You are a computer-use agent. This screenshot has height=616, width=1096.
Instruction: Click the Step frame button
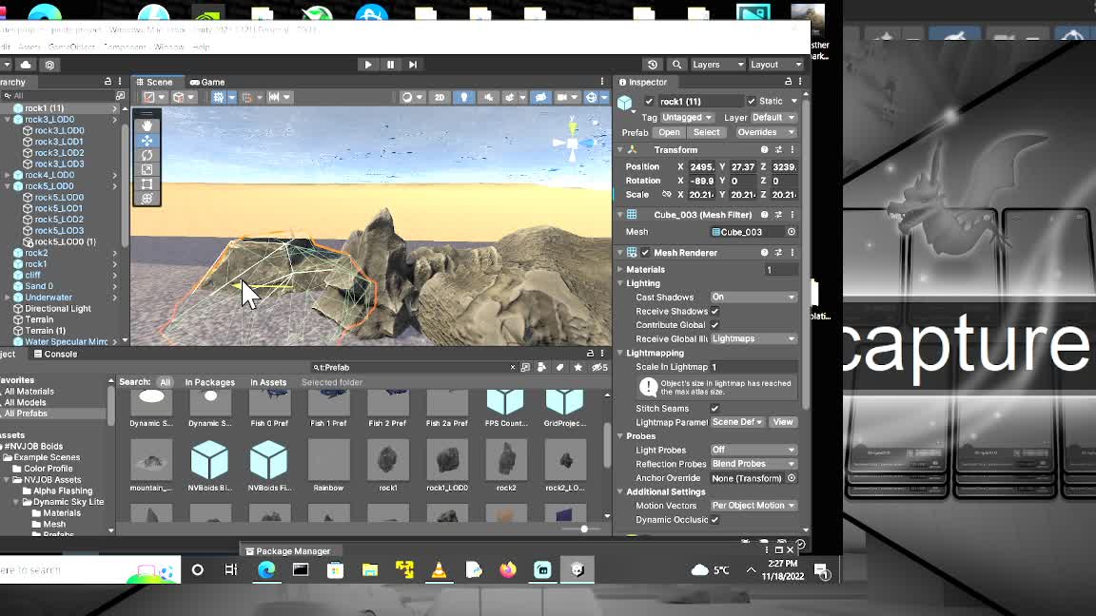point(412,65)
